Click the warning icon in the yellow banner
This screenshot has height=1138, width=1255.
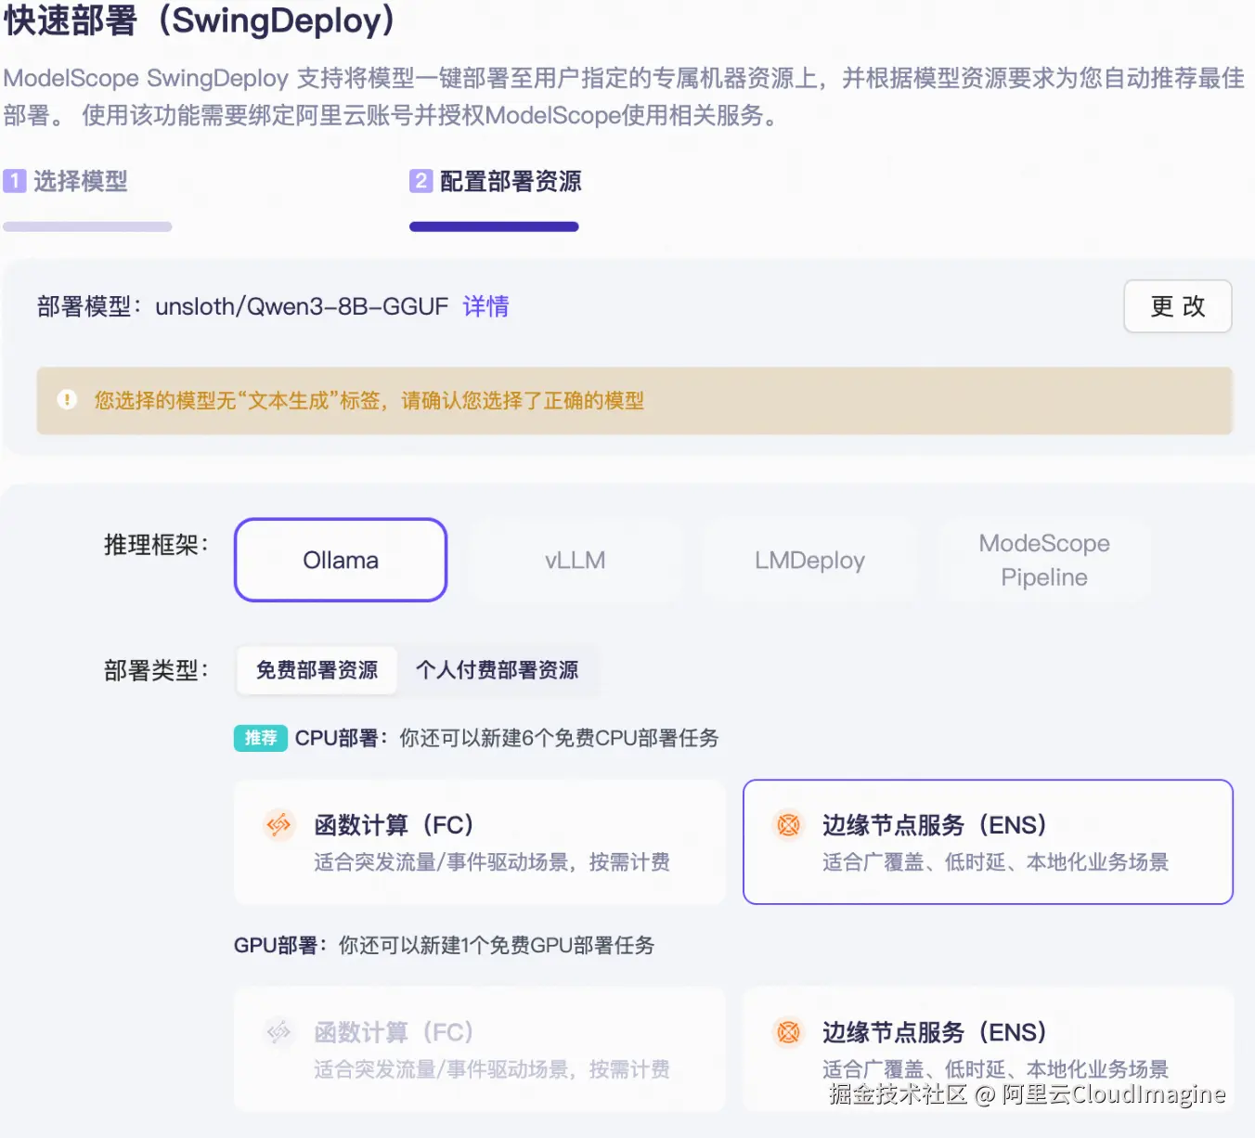[67, 400]
